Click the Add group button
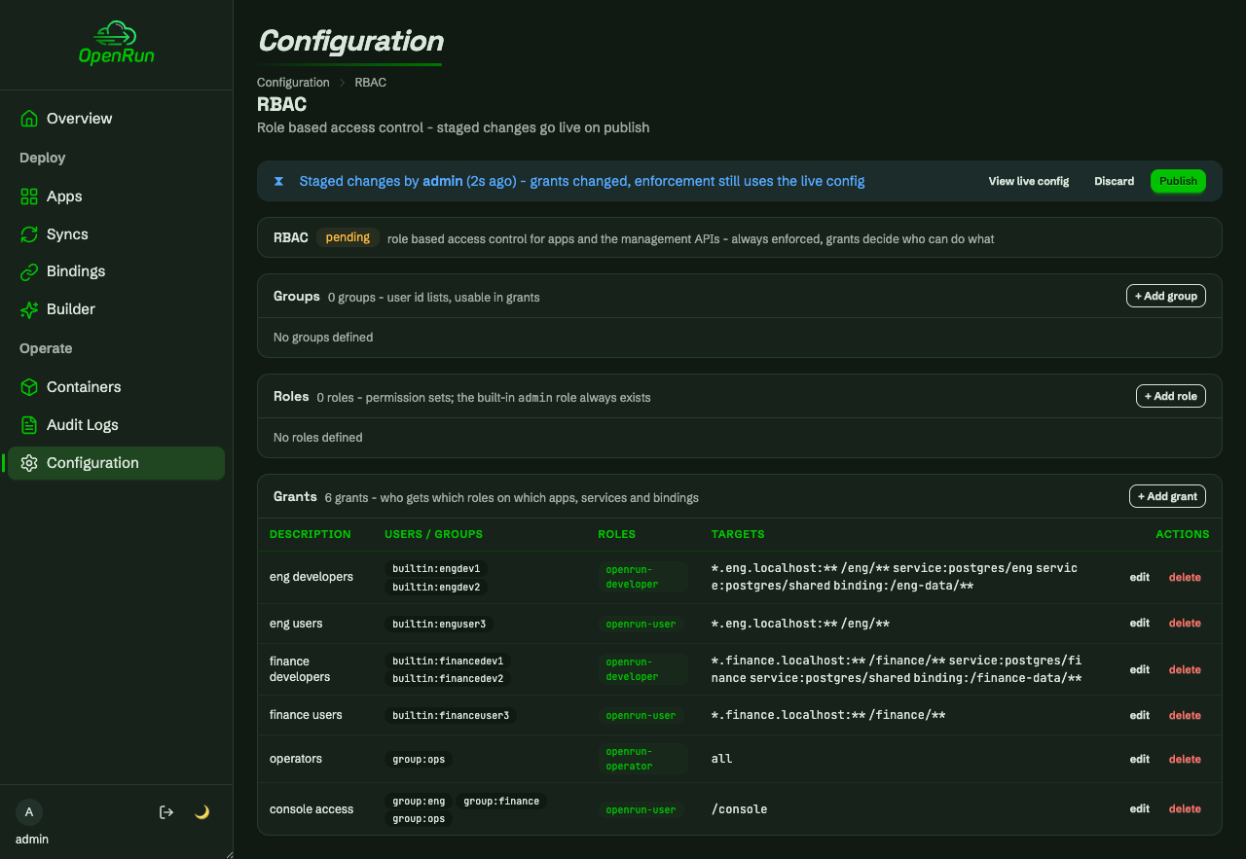 (x=1166, y=296)
